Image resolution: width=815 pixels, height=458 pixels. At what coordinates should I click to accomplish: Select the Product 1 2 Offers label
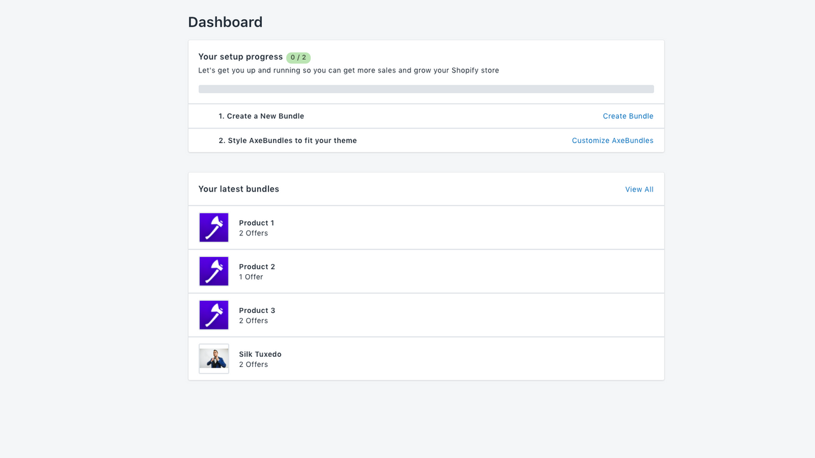pyautogui.click(x=253, y=233)
